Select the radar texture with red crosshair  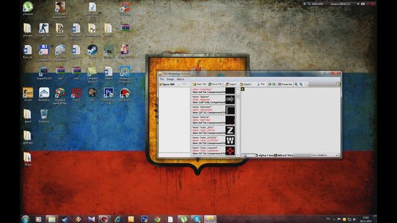(213, 151)
